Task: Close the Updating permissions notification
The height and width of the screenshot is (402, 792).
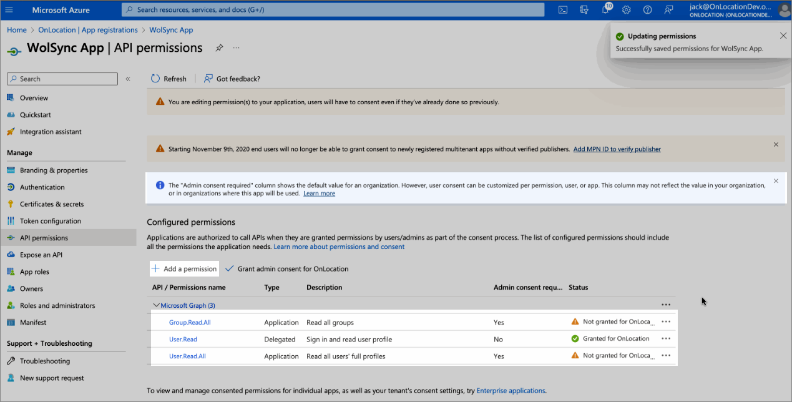Action: 783,36
